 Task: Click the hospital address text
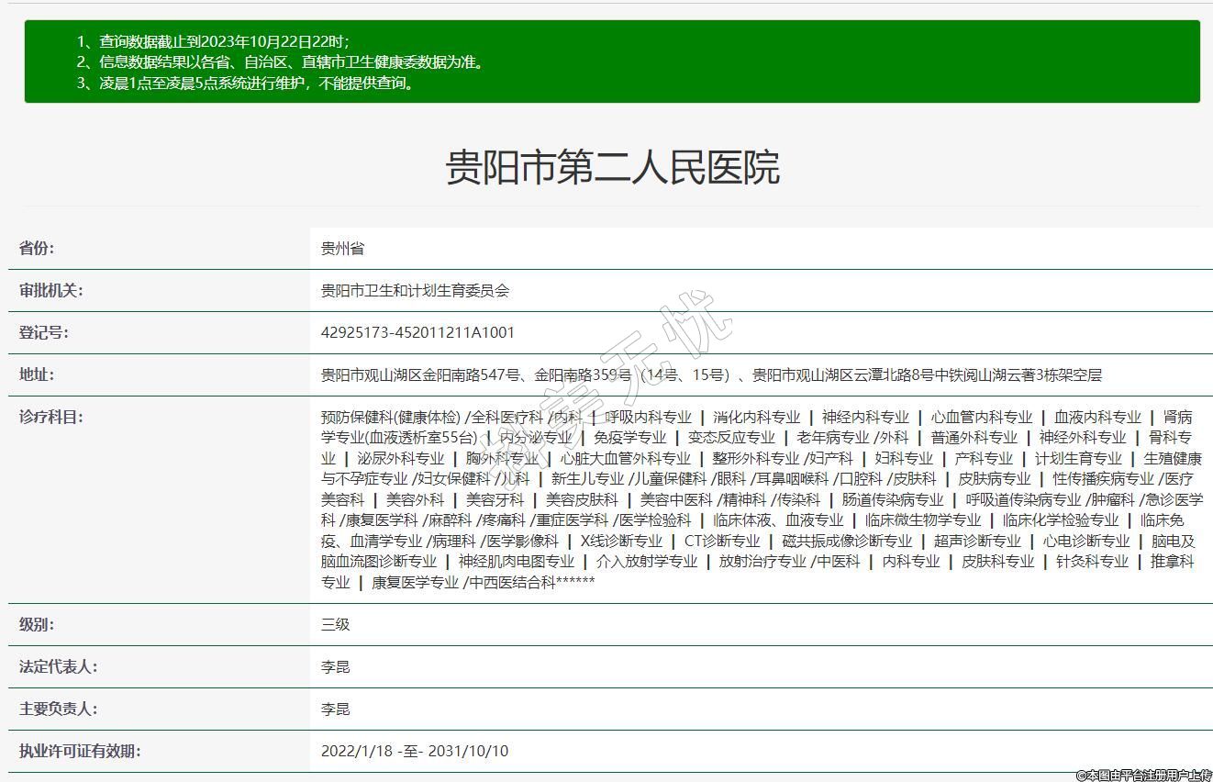pyautogui.click(x=710, y=375)
